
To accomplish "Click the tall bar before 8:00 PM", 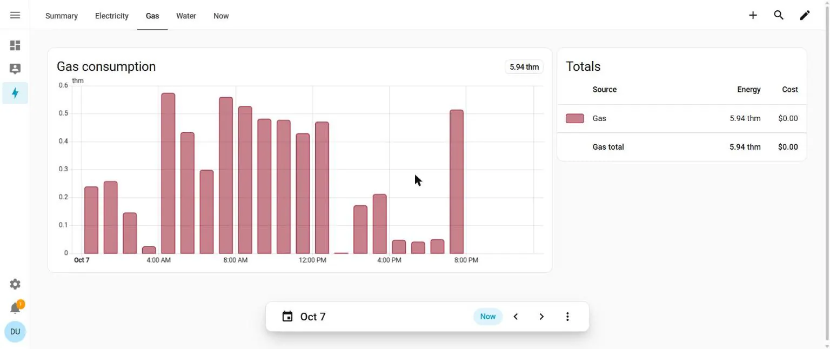I will click(x=457, y=182).
